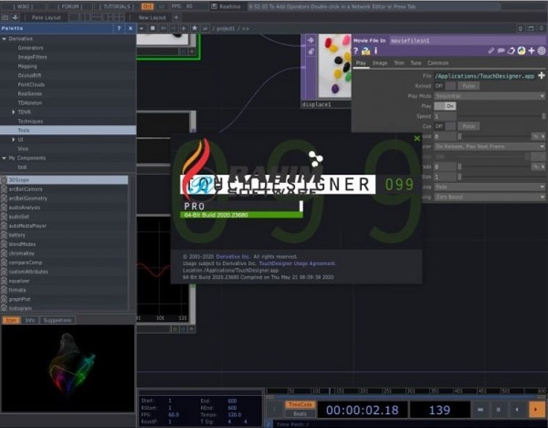Collapse the Derivative tree group

(x=4, y=39)
